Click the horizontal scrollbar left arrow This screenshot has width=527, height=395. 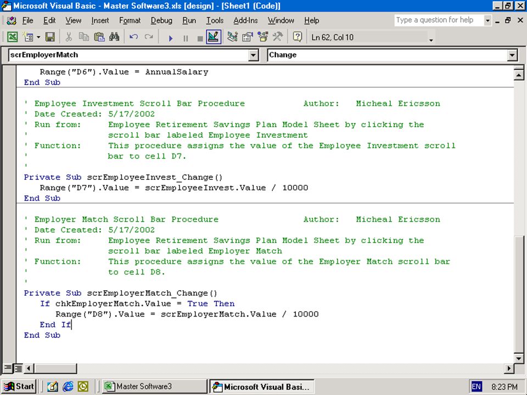click(x=28, y=369)
